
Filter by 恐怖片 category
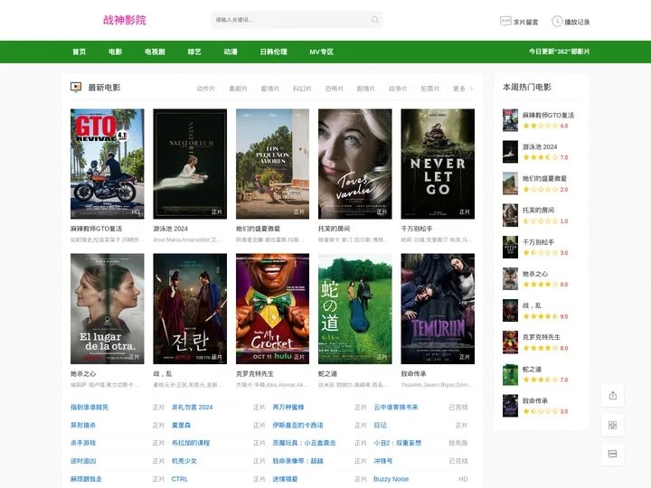point(335,89)
